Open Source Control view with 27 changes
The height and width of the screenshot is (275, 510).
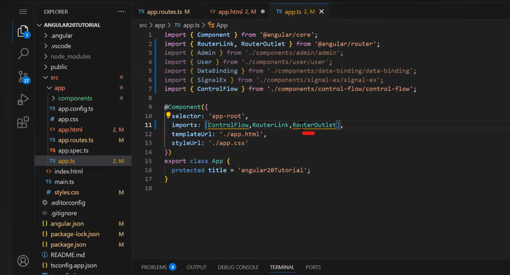click(23, 76)
